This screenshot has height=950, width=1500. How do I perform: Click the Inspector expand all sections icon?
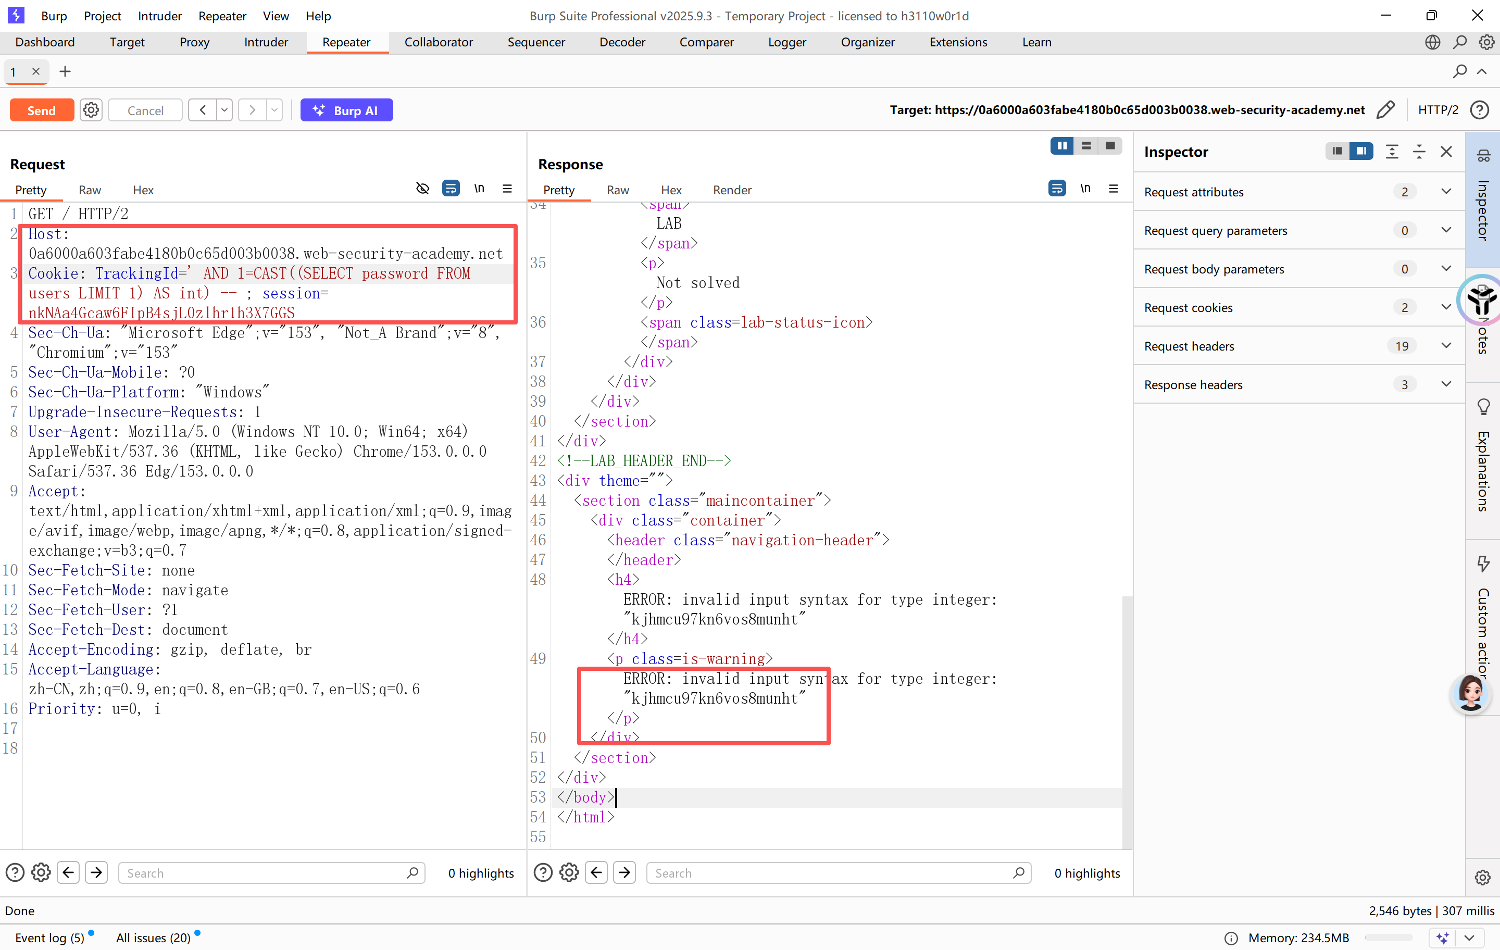point(1392,152)
